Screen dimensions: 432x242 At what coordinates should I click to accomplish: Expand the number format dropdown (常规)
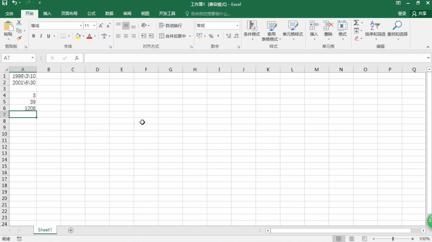(237, 25)
